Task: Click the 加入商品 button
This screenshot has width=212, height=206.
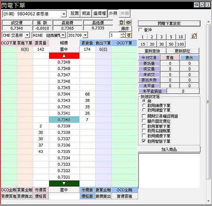Action: (169, 149)
